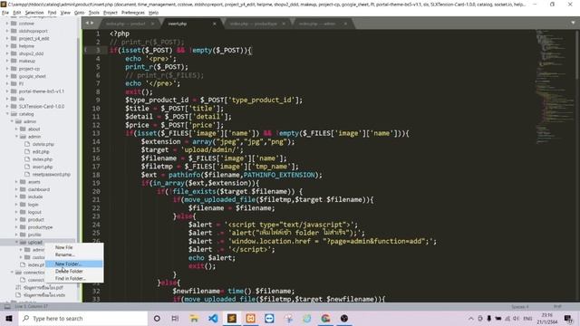Close the insert.php tab
The height and width of the screenshot is (326, 580).
pos(214,24)
